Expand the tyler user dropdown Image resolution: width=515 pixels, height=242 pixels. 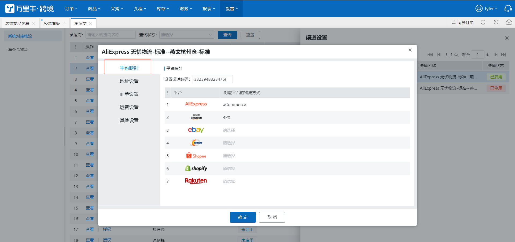(x=491, y=9)
